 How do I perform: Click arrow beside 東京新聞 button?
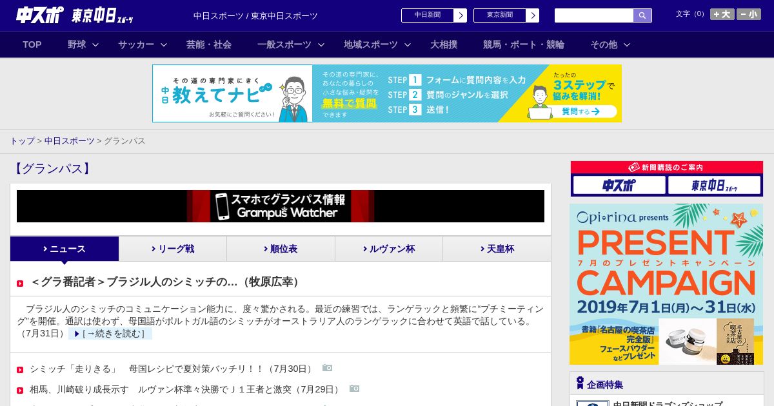(533, 15)
